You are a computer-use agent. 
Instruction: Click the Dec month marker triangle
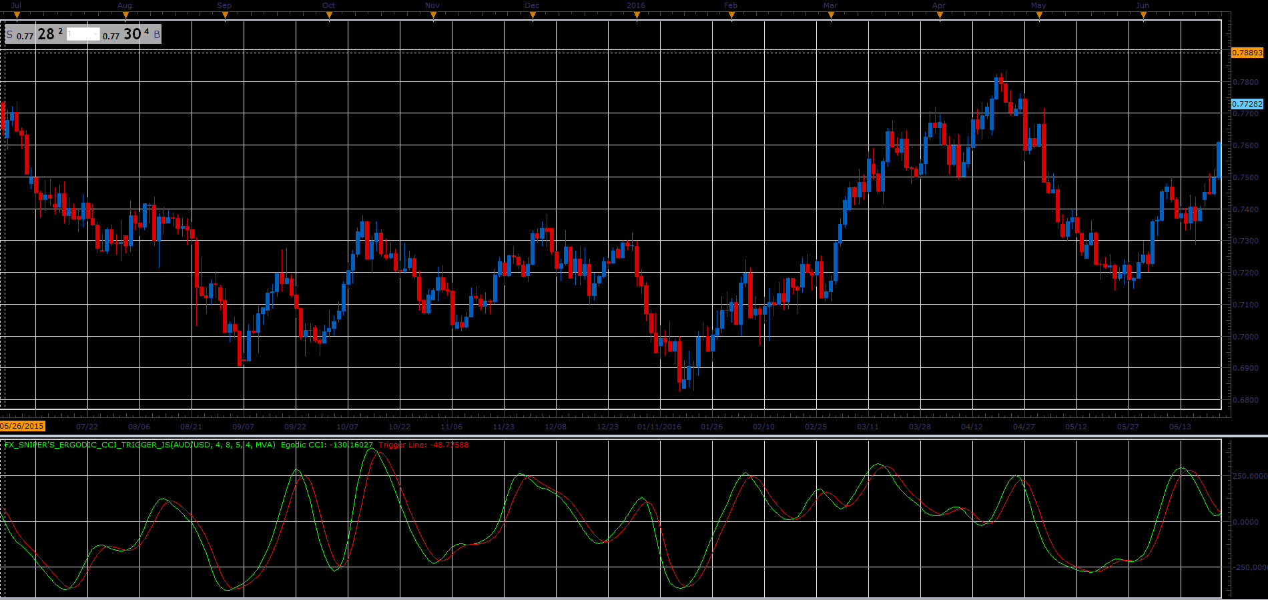point(533,15)
